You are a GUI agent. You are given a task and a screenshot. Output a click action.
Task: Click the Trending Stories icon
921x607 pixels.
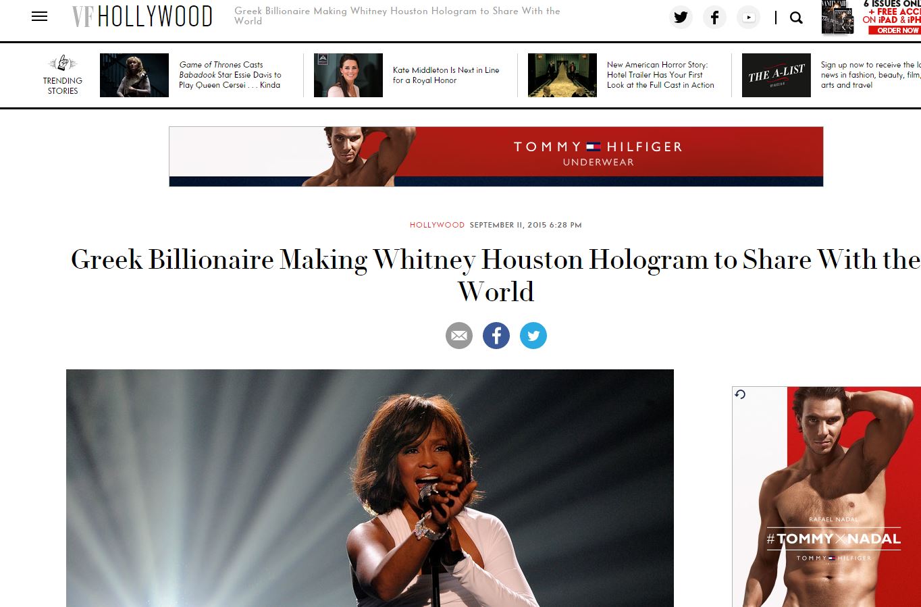[x=62, y=63]
